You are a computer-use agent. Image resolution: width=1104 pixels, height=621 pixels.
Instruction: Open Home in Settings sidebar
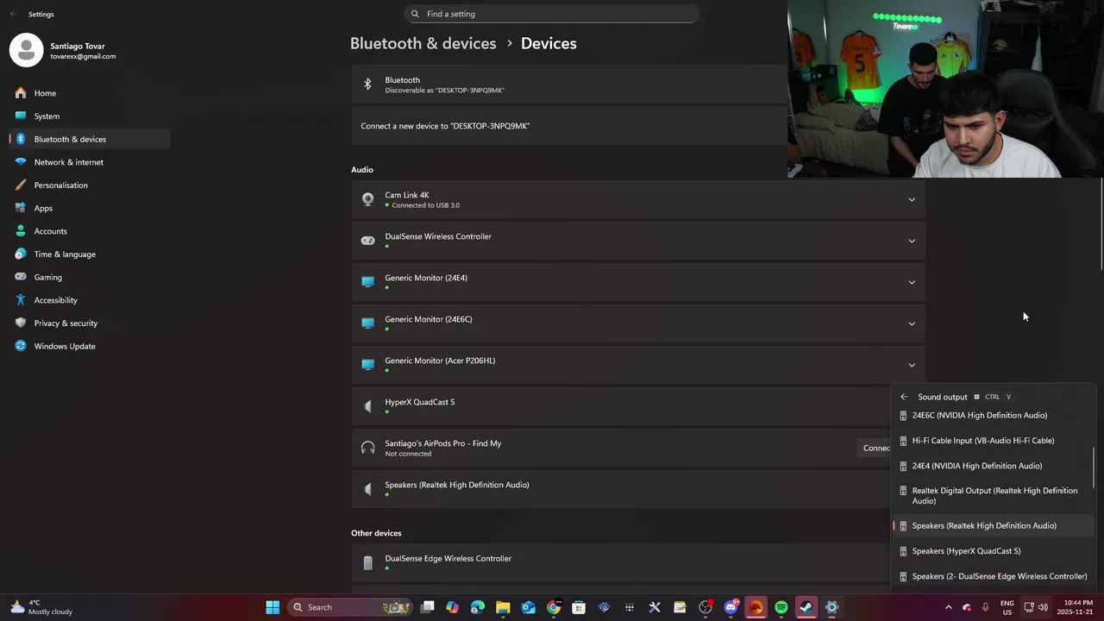pyautogui.click(x=90, y=93)
